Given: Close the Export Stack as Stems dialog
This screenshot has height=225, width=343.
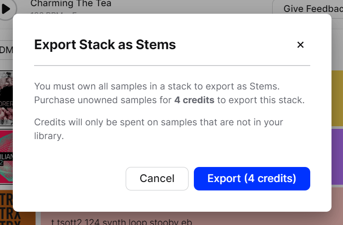Looking at the screenshot, I should pos(301,45).
